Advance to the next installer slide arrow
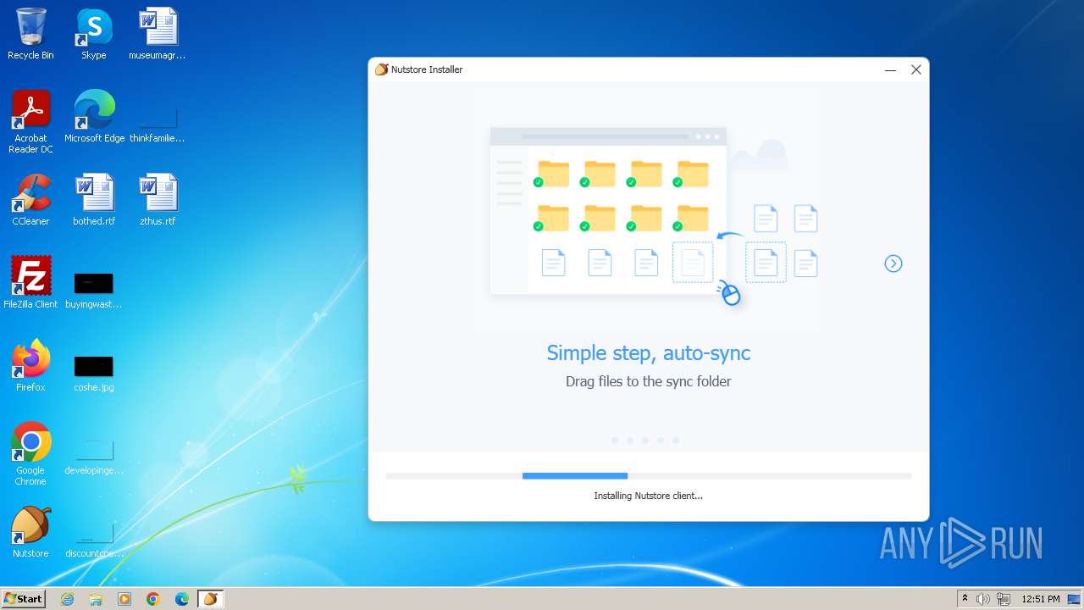 point(893,263)
